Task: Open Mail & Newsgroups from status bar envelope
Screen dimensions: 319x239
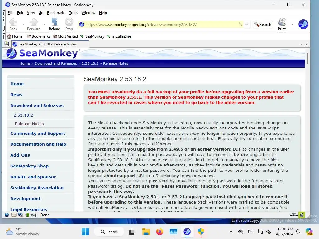Action: (14, 215)
